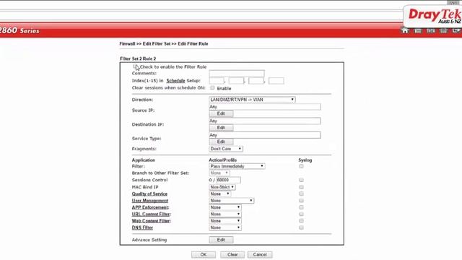Screen dimensions: 462x260
Task: Open the Fragments Don't Care dropdown
Action: click(226, 149)
